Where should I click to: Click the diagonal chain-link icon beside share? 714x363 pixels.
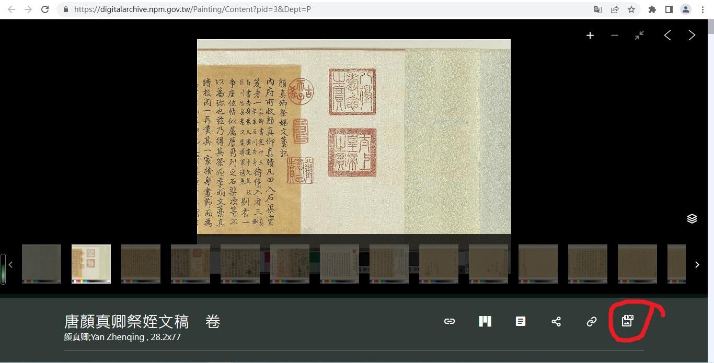click(x=592, y=321)
